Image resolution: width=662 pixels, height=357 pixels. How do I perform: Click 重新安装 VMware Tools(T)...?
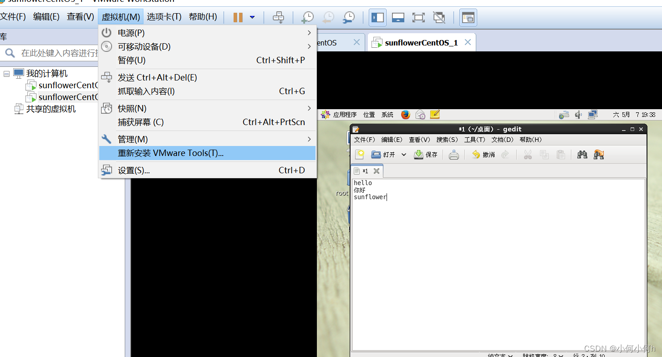[207, 153]
